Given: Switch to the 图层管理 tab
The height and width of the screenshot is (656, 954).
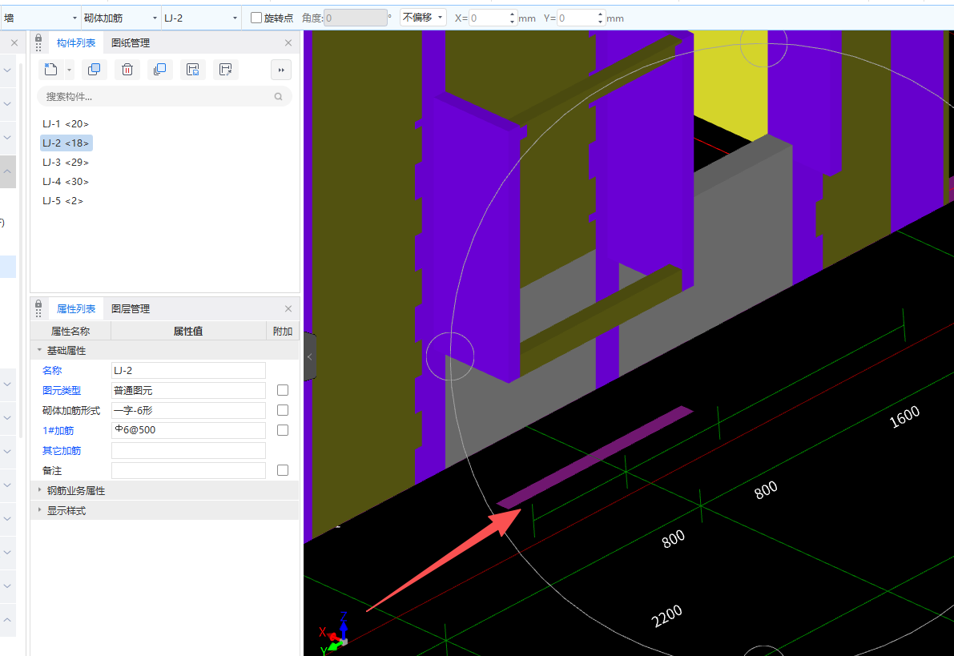Looking at the screenshot, I should point(131,308).
